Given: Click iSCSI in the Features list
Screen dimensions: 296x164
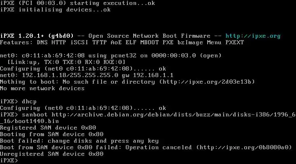Looking at the screenshot, I should coord(75,42).
